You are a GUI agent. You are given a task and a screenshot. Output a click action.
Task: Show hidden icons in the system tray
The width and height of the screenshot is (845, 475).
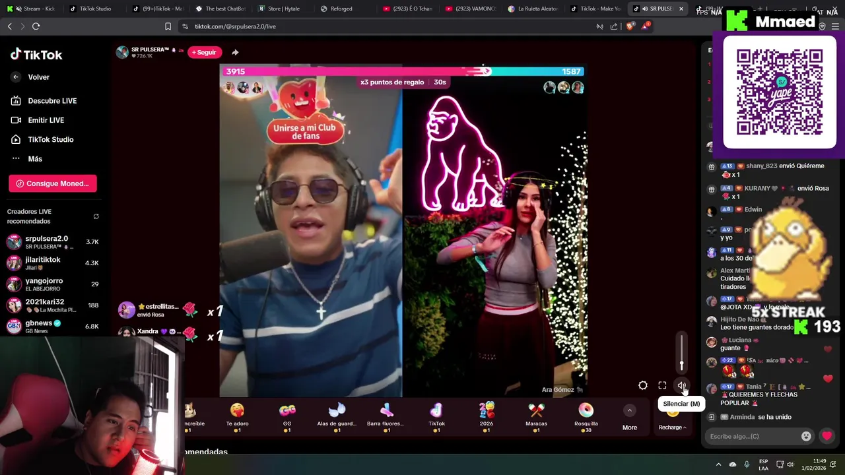(718, 464)
